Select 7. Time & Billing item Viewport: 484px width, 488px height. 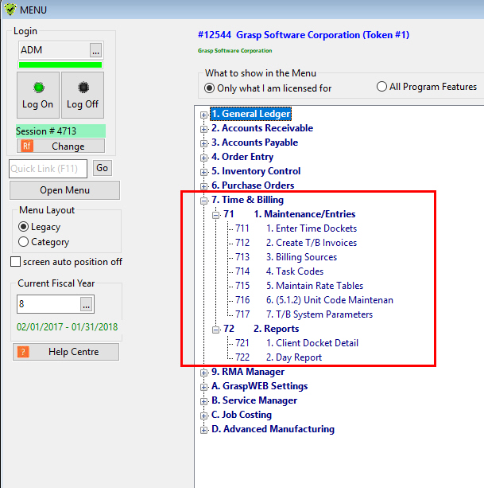(x=248, y=200)
